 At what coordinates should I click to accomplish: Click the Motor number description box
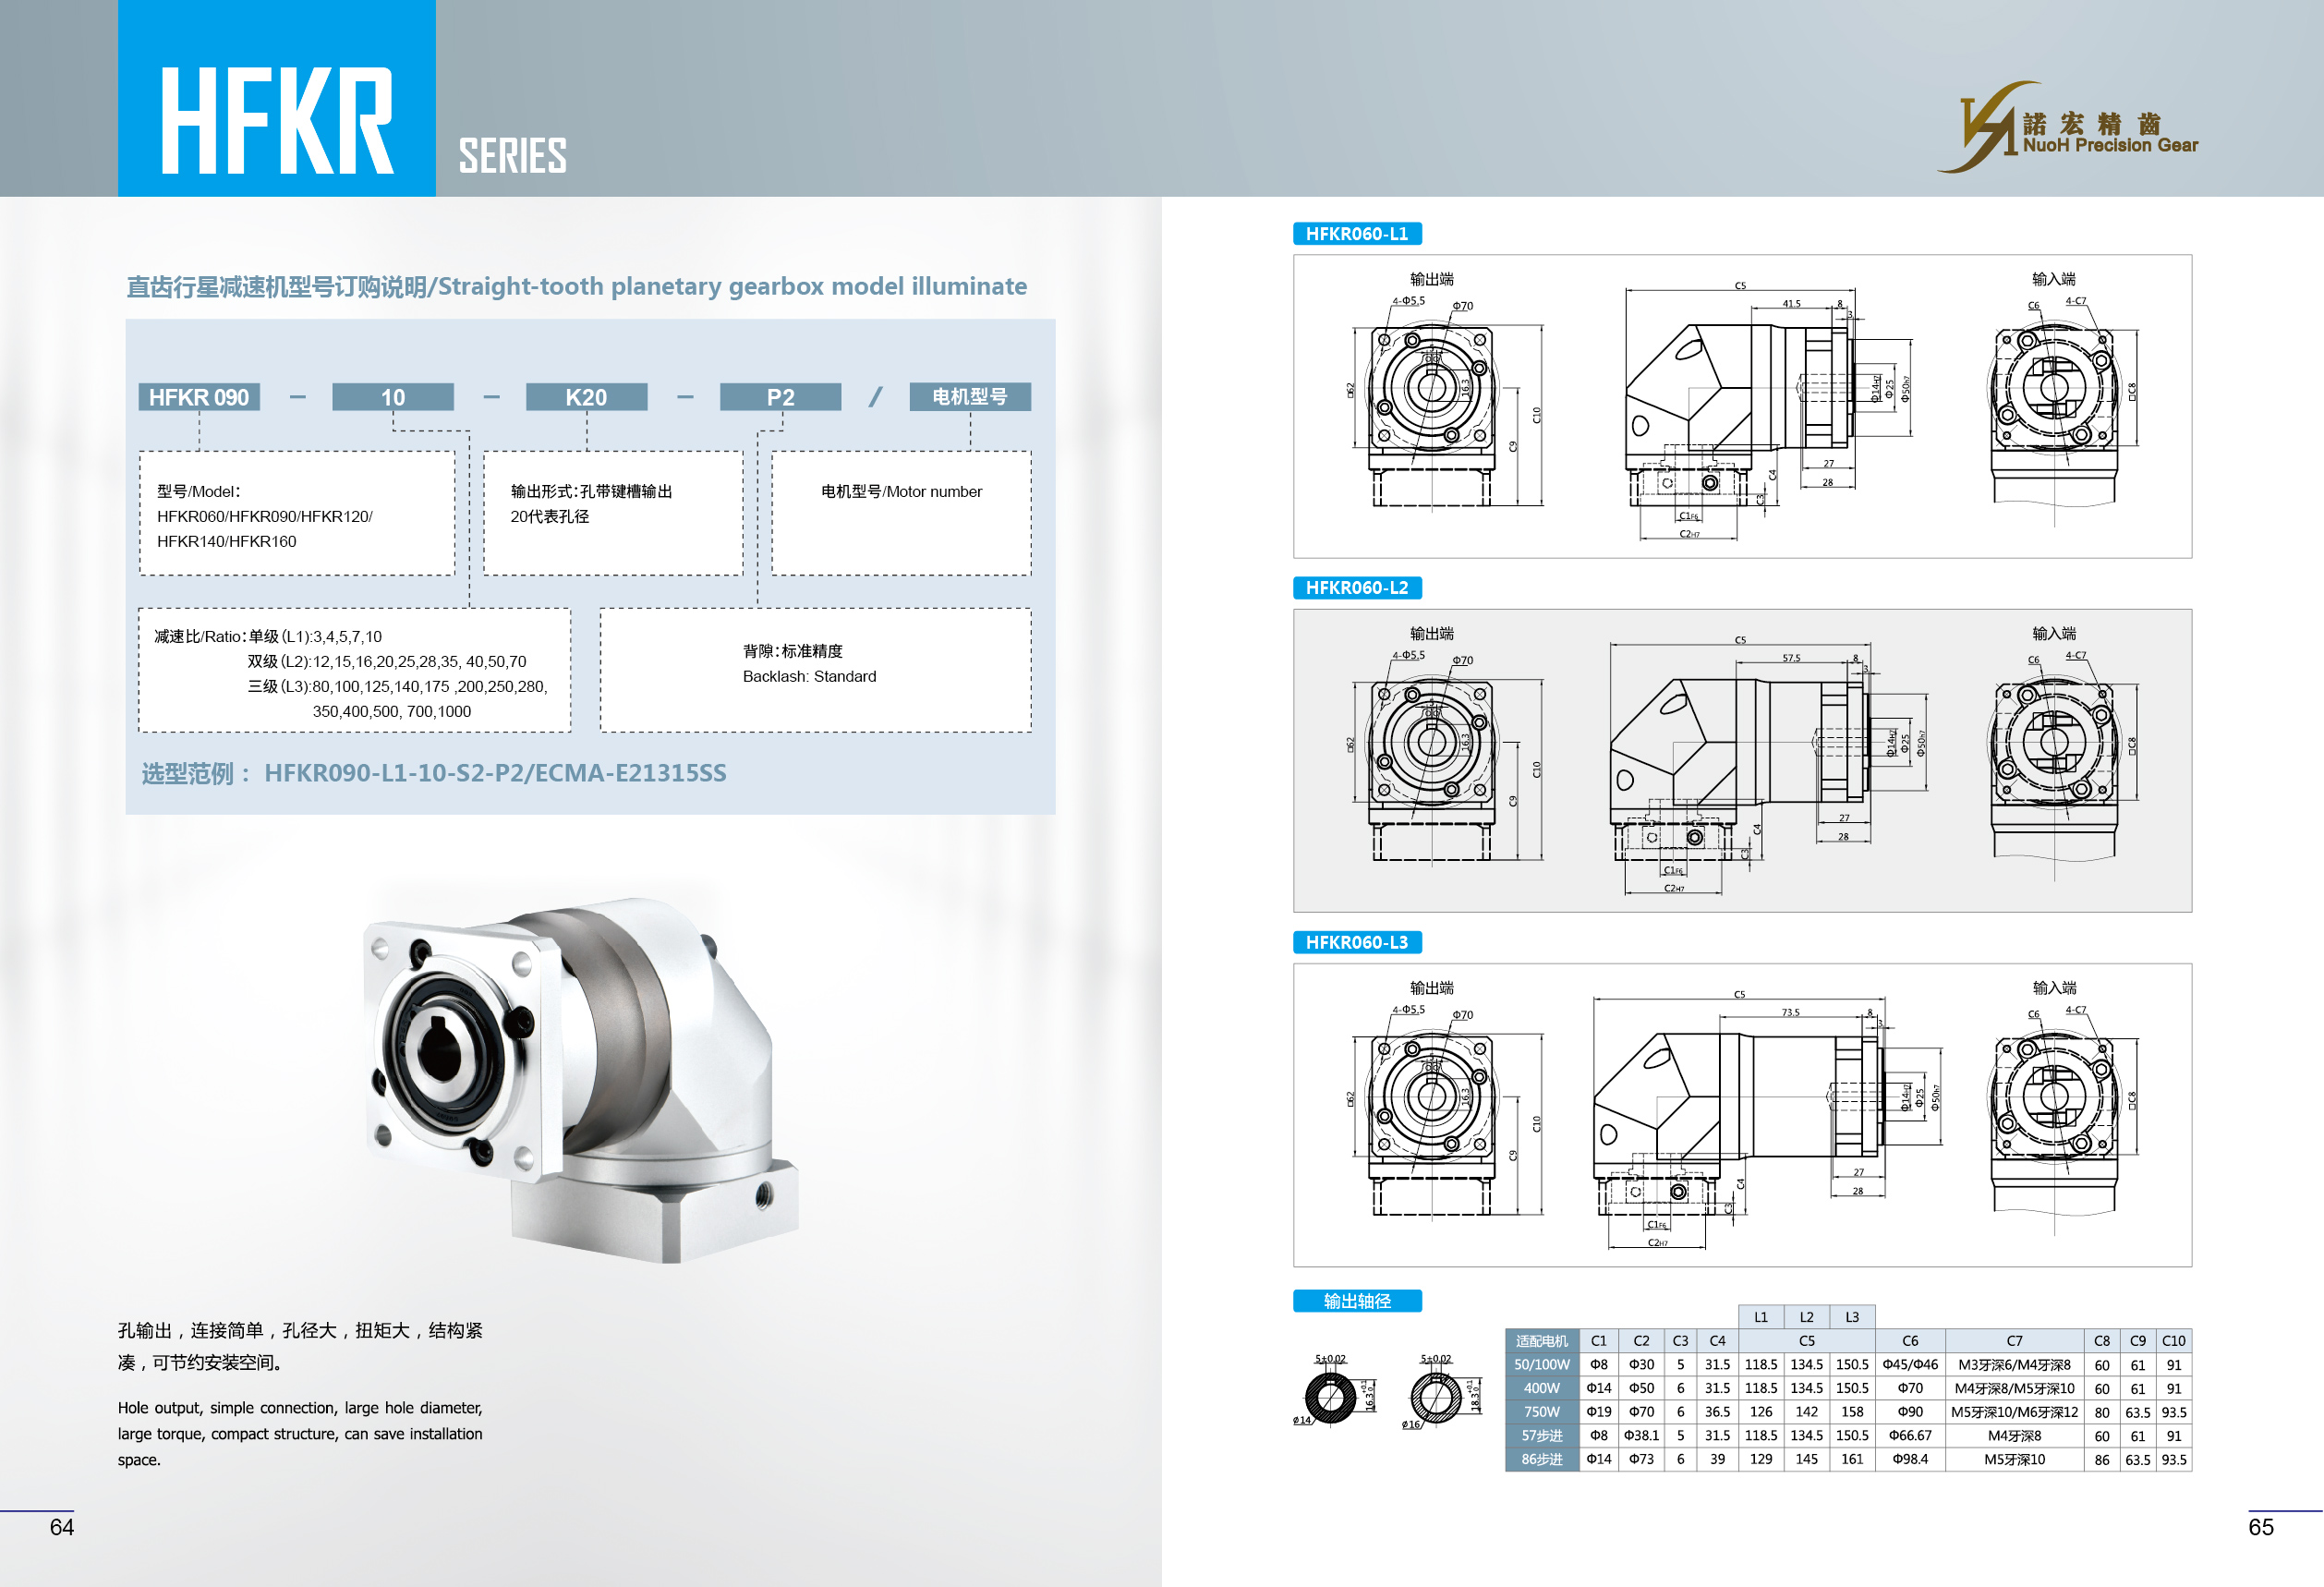pos(901,513)
